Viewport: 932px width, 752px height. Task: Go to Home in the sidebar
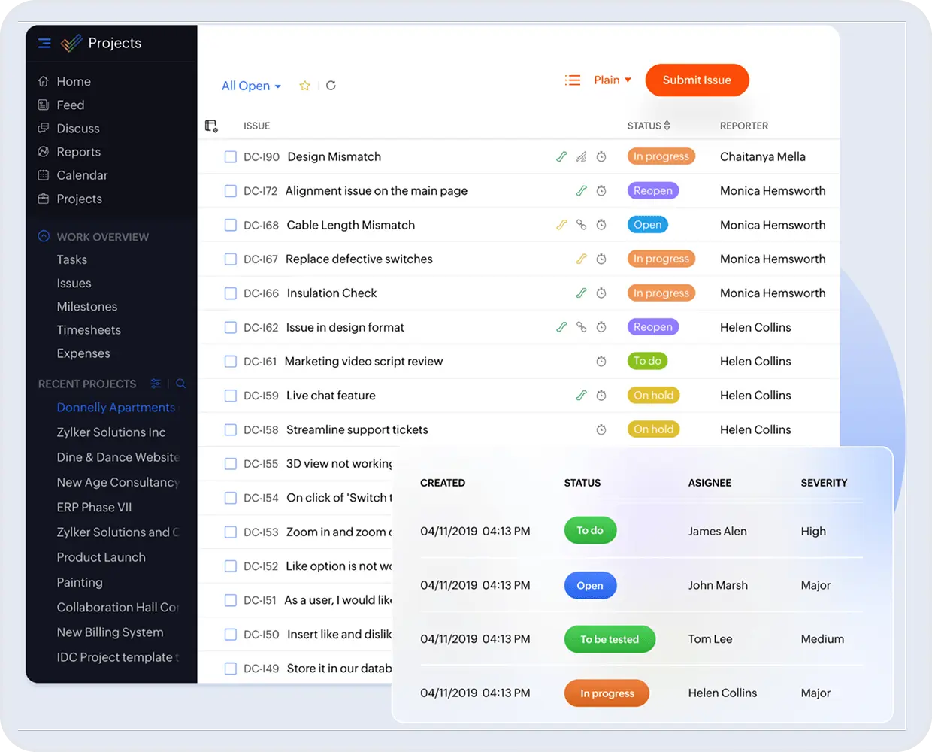[74, 81]
